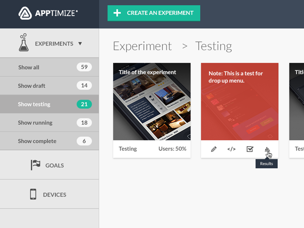Click the 'Users: 50%' label
The image size is (304, 228).
point(173,149)
